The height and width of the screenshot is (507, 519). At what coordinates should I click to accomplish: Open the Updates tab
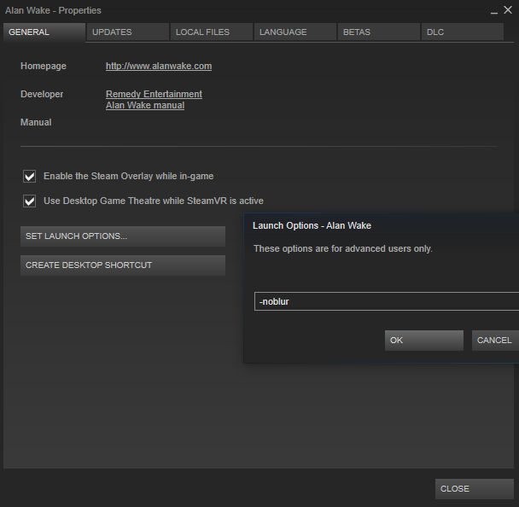pos(128,32)
